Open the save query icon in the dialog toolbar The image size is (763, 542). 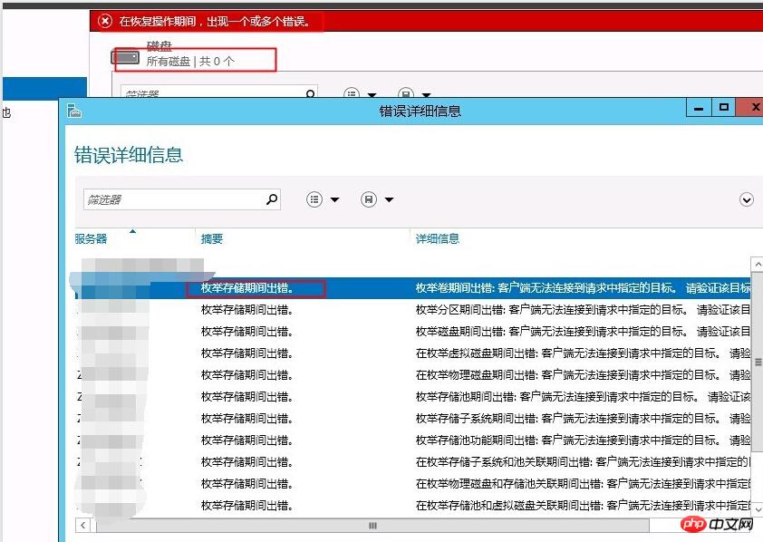pyautogui.click(x=369, y=199)
